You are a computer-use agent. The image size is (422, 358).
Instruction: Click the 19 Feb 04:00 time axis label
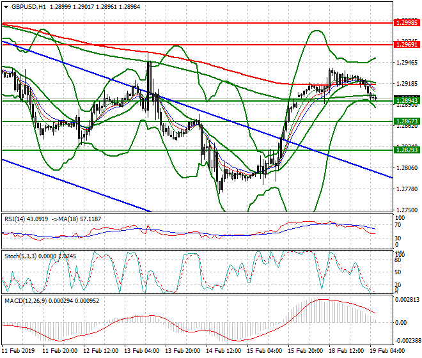[x=387, y=351]
